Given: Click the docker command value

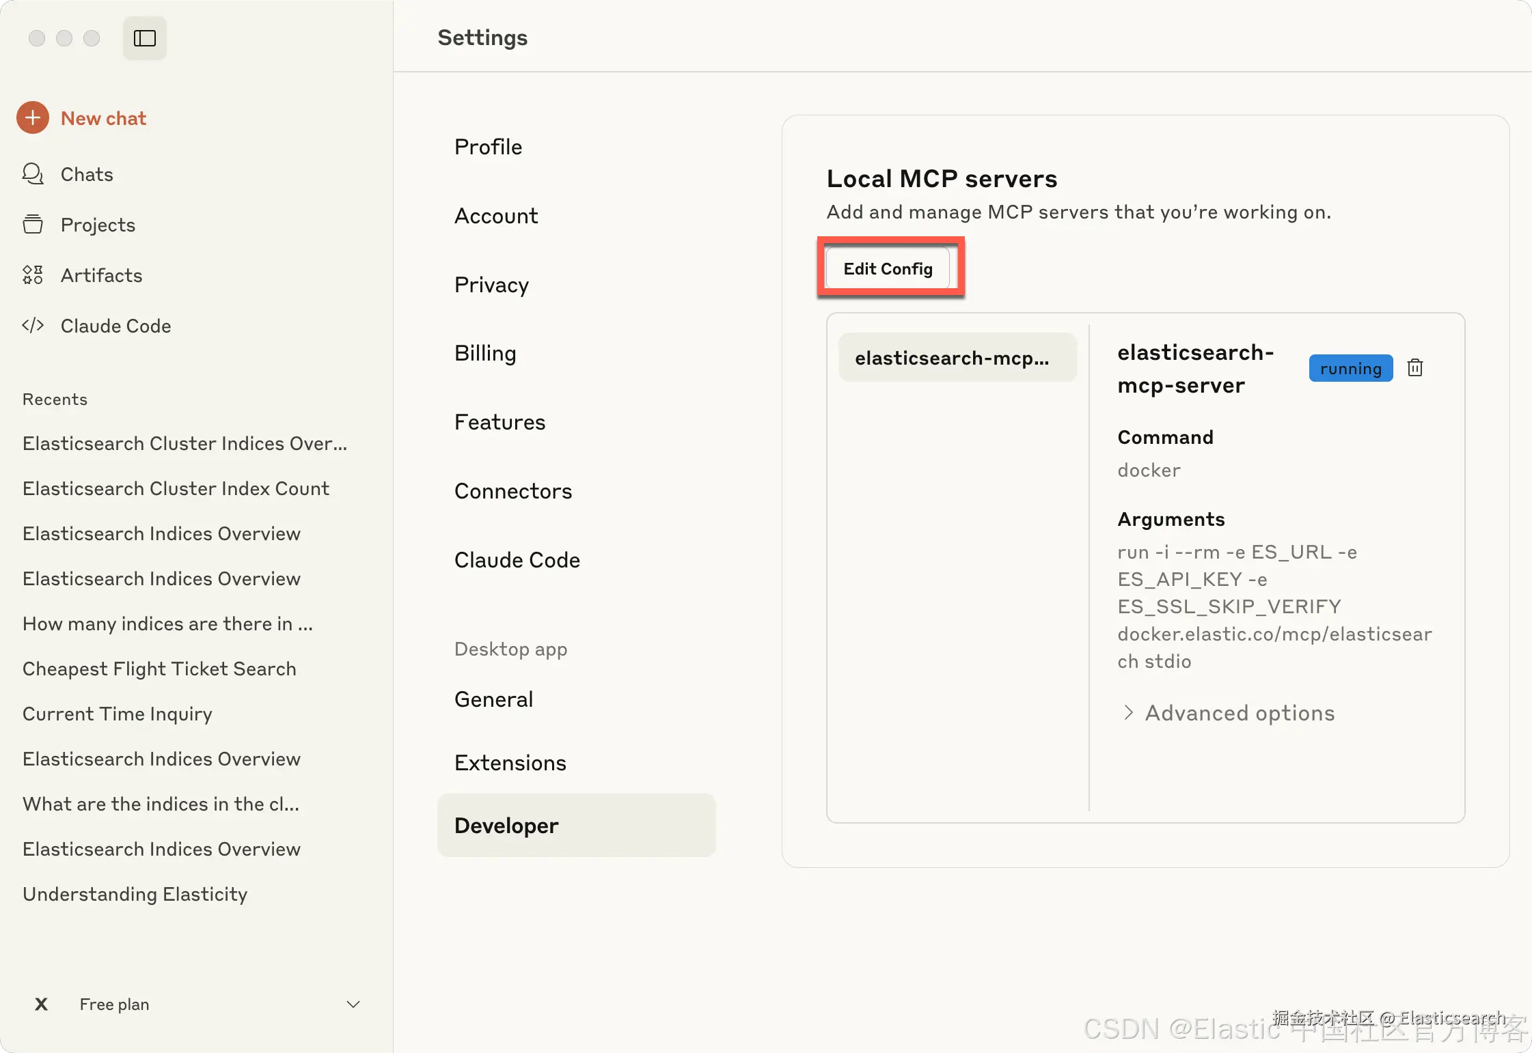Looking at the screenshot, I should [x=1149, y=470].
